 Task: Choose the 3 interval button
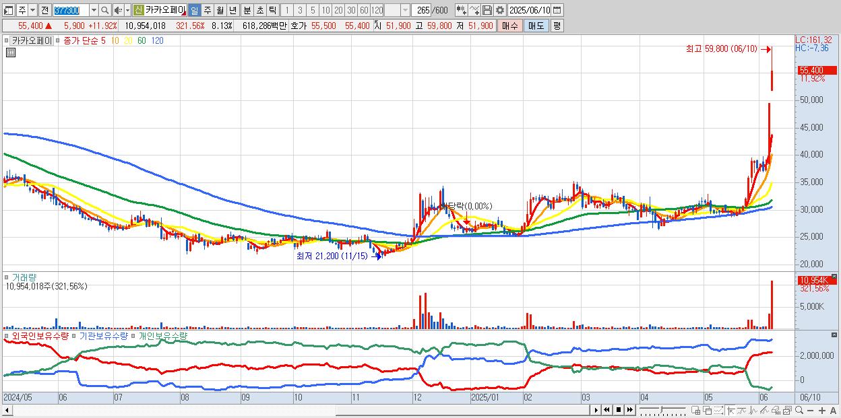300,10
